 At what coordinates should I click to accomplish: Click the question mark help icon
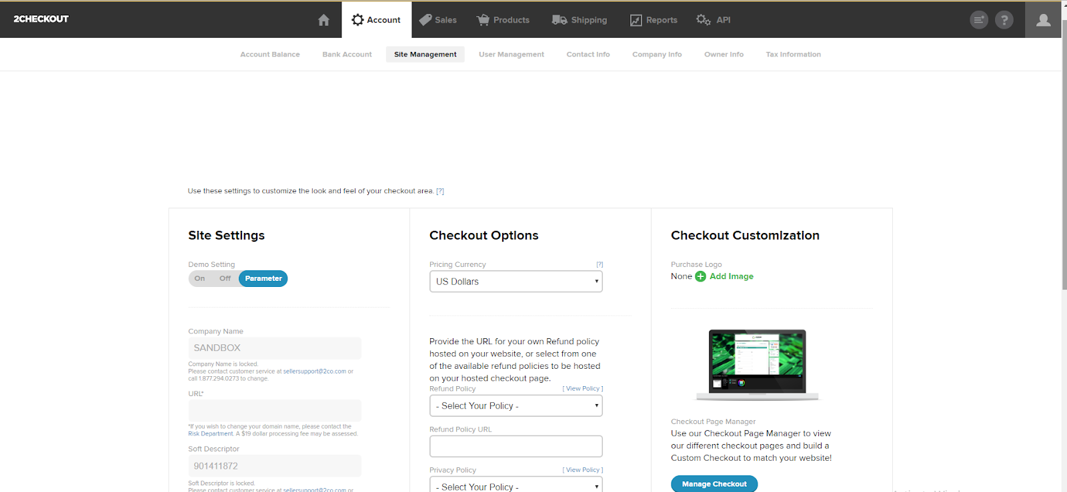click(1004, 20)
